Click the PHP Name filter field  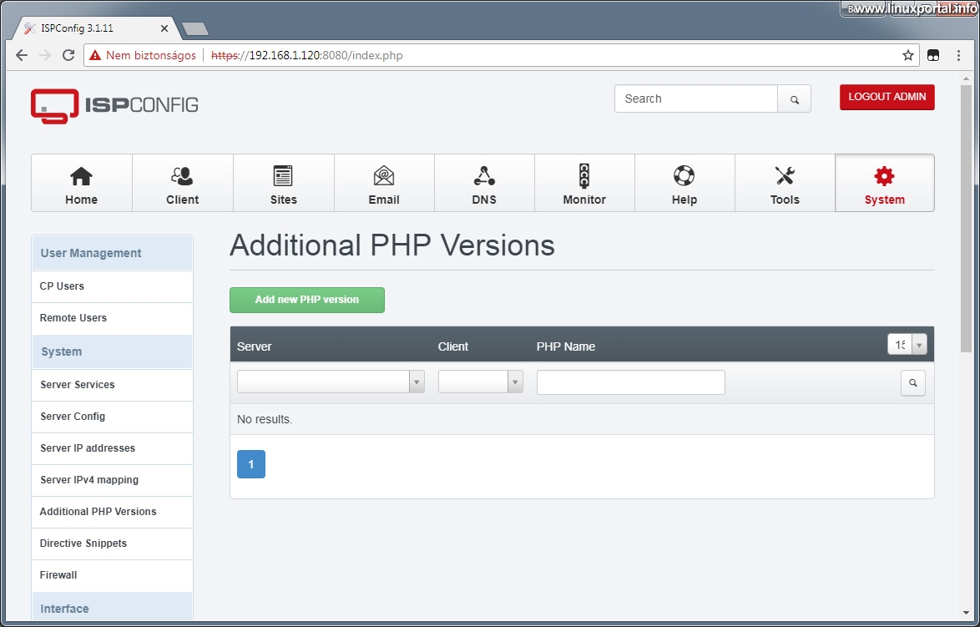pos(630,382)
